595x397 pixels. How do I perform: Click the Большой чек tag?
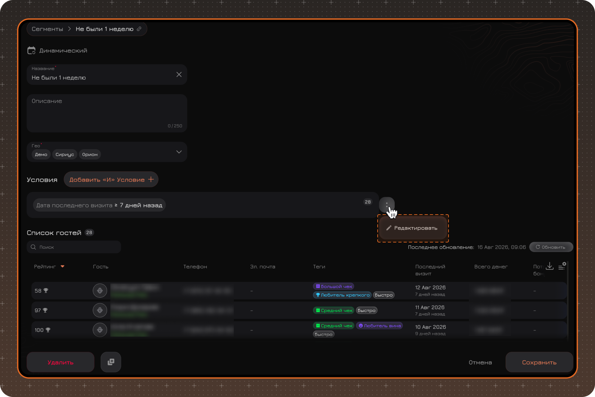pos(334,286)
